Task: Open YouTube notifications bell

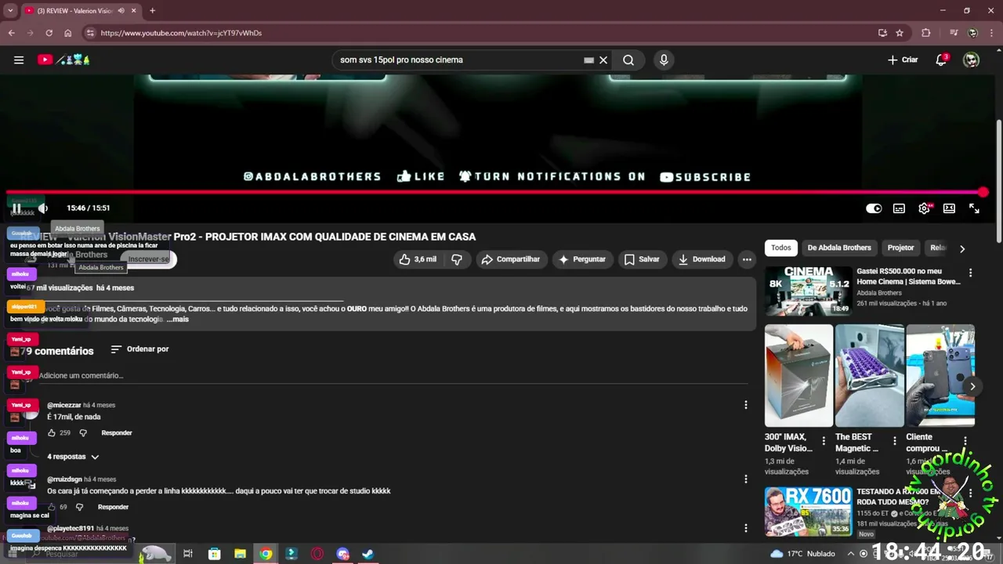Action: [942, 60]
